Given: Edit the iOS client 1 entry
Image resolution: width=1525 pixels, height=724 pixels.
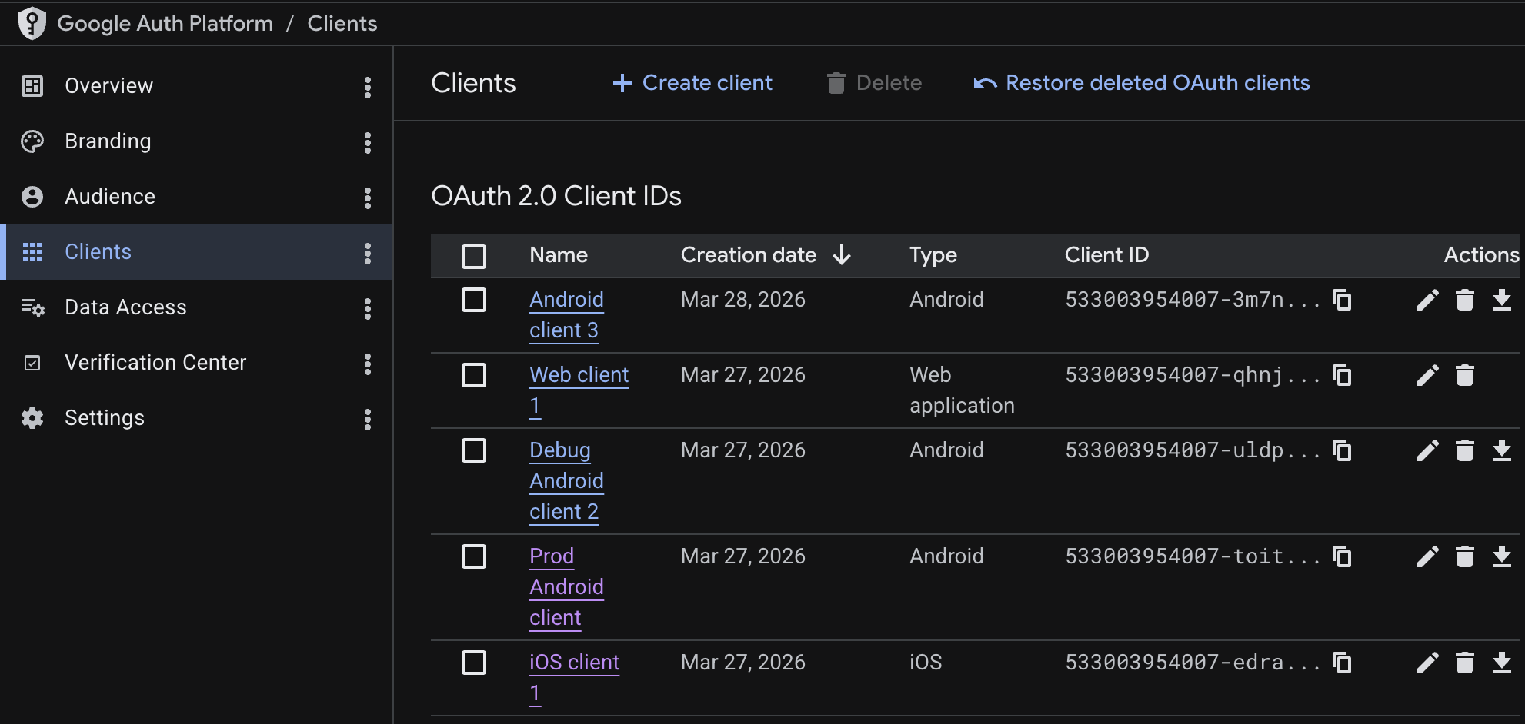Looking at the screenshot, I should click(x=1427, y=663).
